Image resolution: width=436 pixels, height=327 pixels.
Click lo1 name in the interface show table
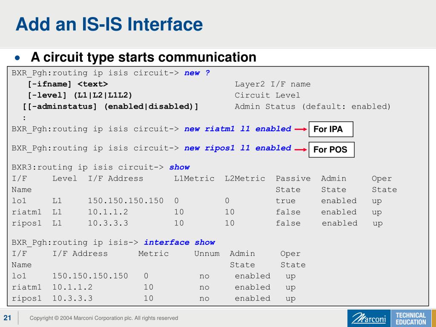point(19,276)
